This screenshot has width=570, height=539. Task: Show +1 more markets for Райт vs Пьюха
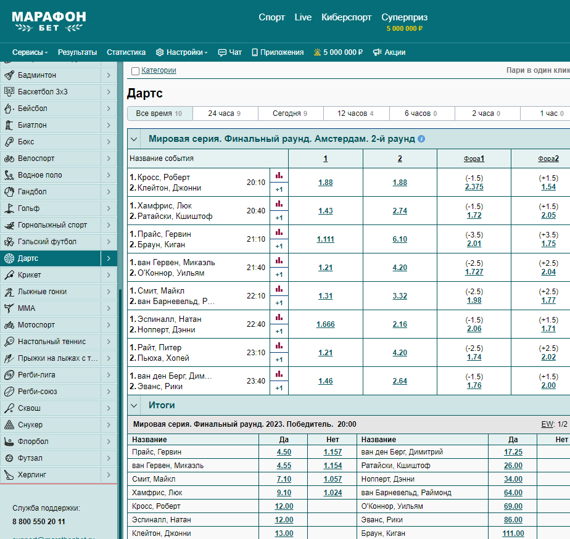point(279,360)
